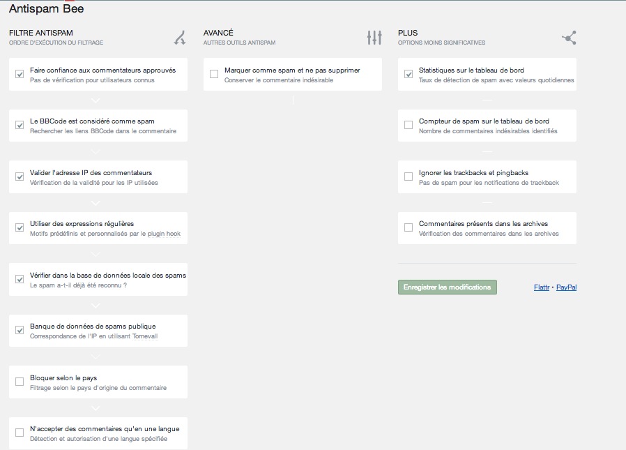Click 'Enregistrer les modifications' button
Image resolution: width=626 pixels, height=450 pixels.
pyautogui.click(x=447, y=287)
